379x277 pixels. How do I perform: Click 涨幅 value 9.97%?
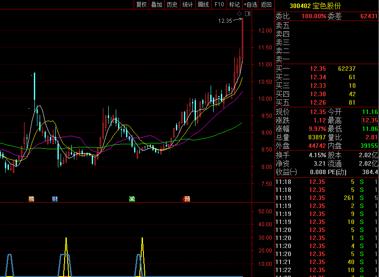[x=318, y=129]
